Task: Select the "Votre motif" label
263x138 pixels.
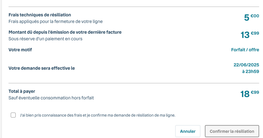Action: [20, 50]
